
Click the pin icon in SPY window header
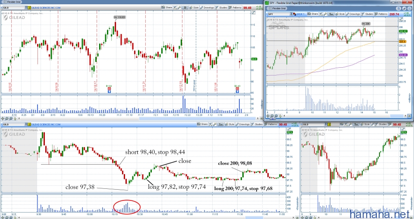[x=404, y=8]
